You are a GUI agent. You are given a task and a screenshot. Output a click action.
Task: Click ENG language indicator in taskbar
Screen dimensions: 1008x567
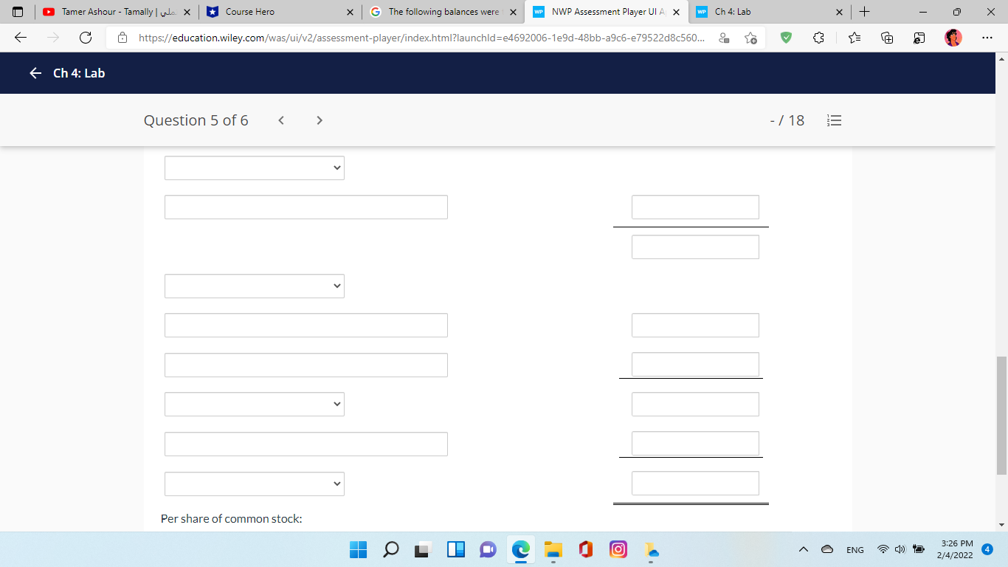click(855, 549)
